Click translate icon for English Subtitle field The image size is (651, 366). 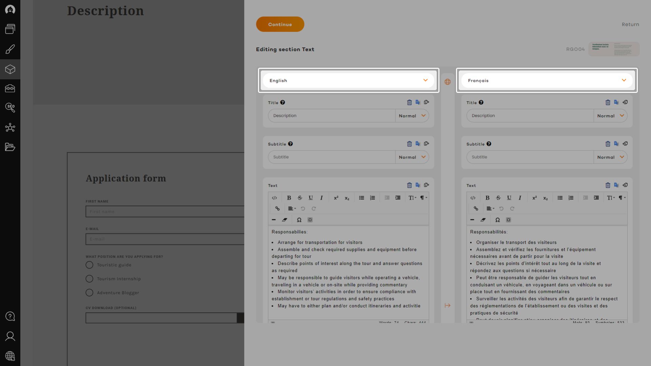[418, 144]
